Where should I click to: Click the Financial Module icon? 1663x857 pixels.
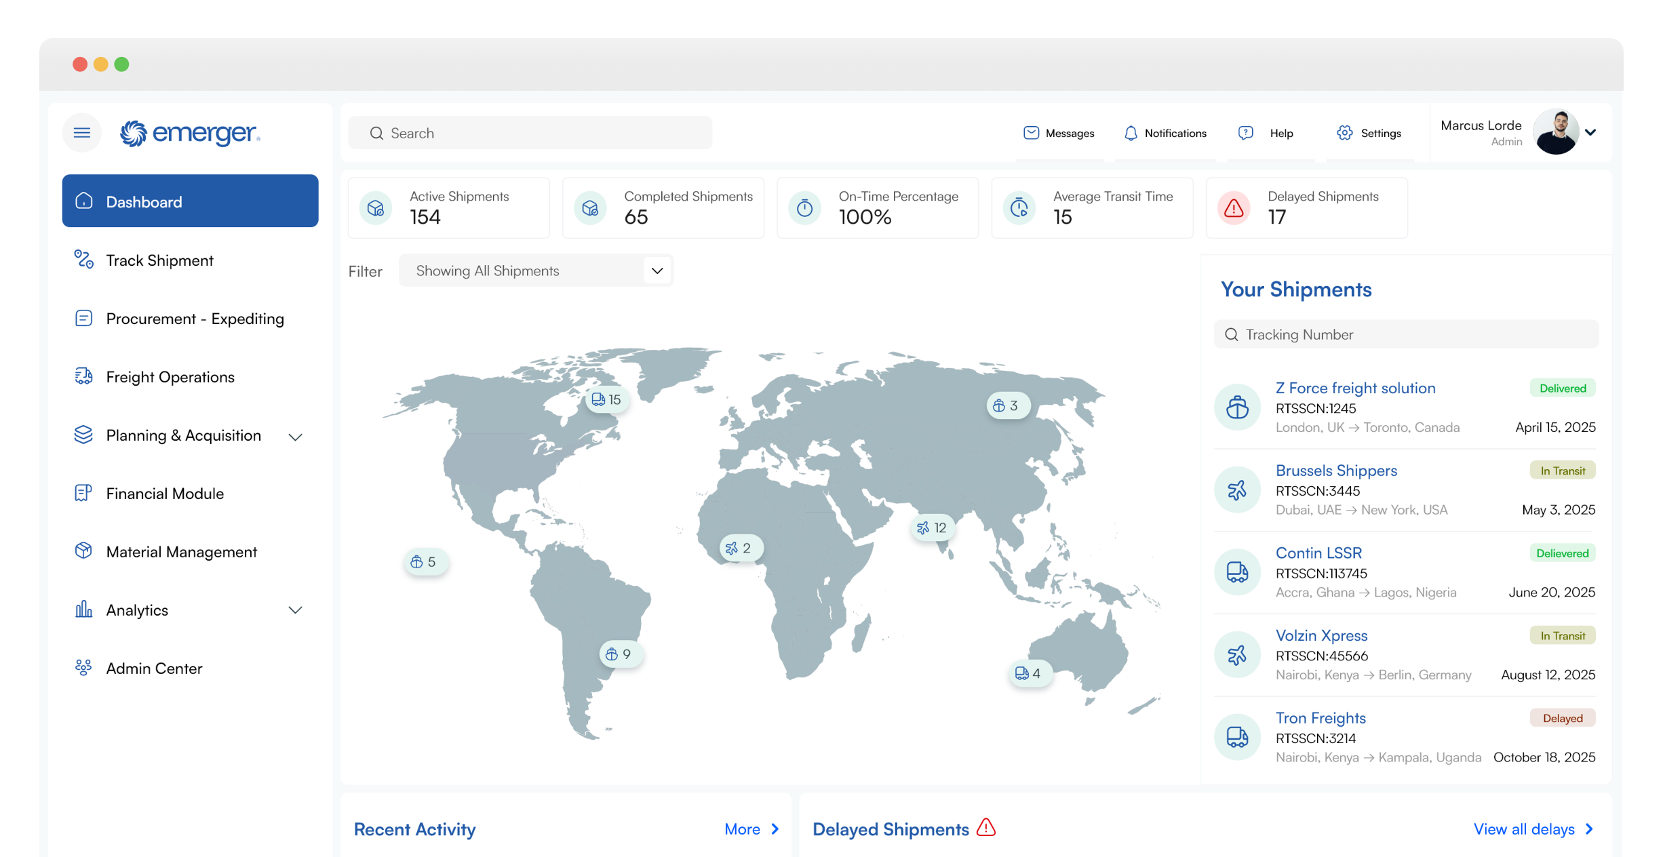(83, 493)
